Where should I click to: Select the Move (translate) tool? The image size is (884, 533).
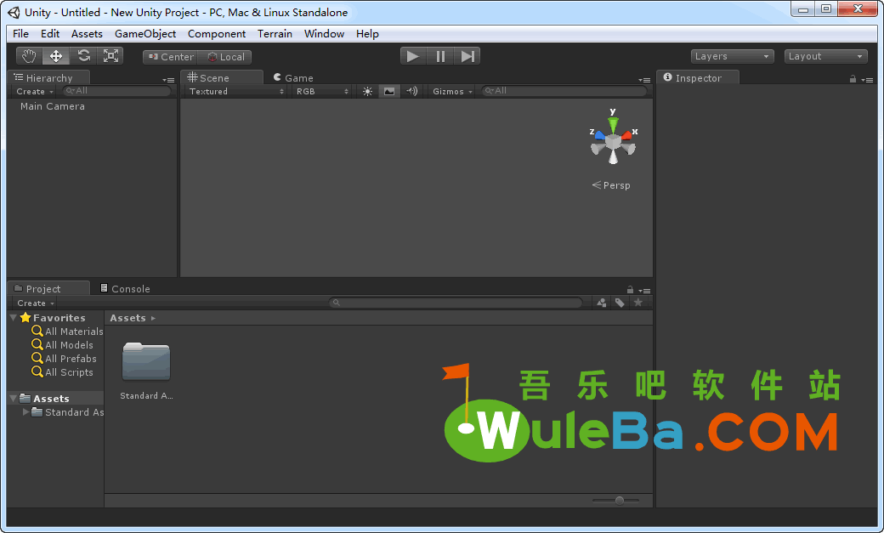pyautogui.click(x=56, y=56)
